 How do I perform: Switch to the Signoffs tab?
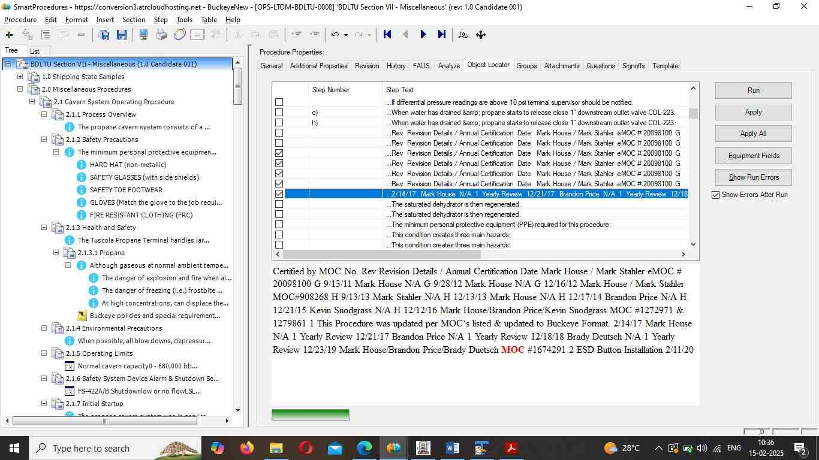pos(633,66)
